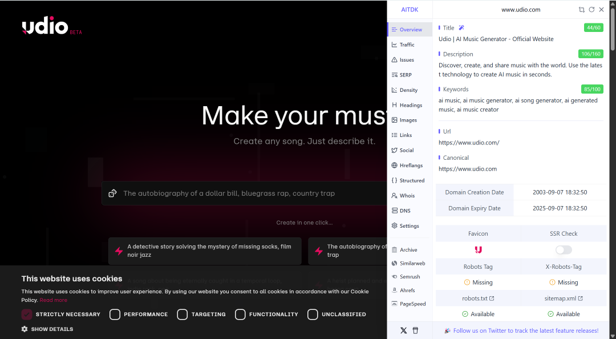
Task: Click the Udio favicon image
Action: coord(478,250)
